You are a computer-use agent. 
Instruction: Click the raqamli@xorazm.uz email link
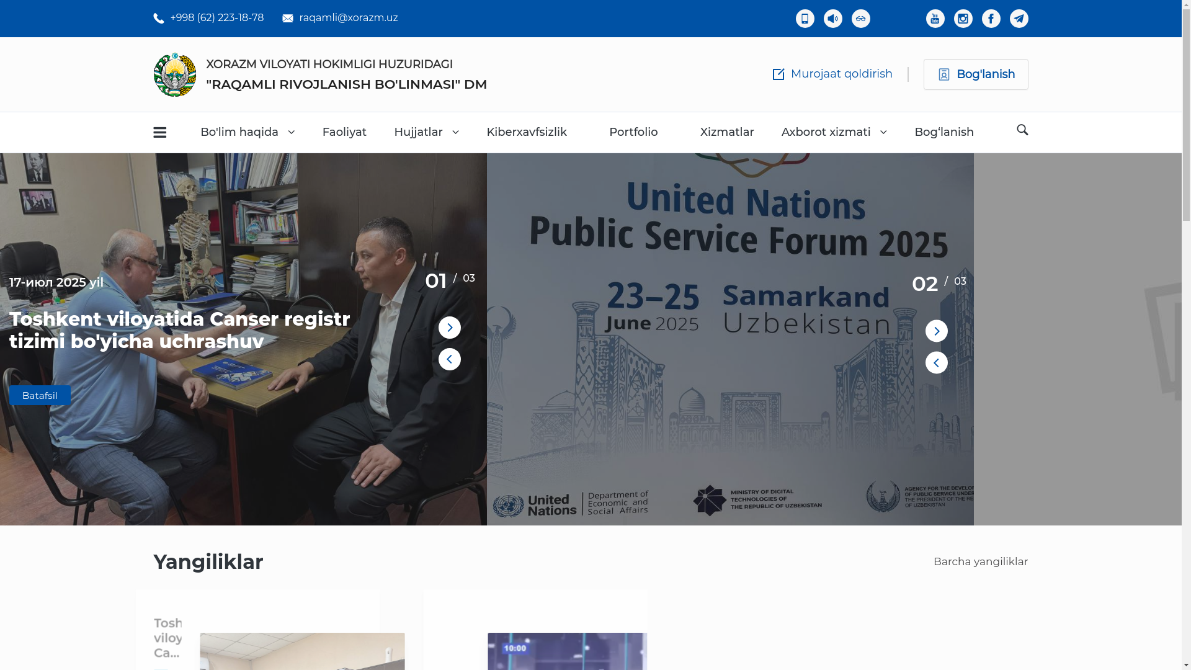(348, 18)
